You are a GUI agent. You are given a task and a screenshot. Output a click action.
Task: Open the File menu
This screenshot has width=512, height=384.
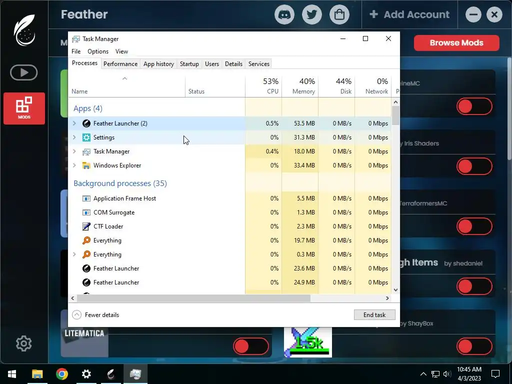76,51
